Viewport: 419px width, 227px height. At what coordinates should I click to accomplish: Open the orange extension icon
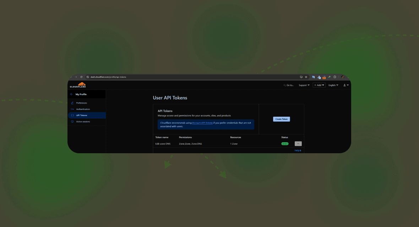(x=324, y=77)
